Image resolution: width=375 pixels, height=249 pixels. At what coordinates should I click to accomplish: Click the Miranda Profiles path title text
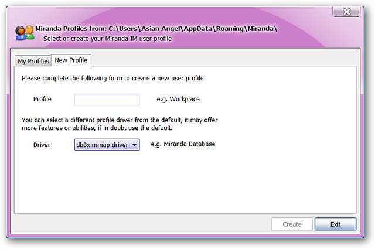click(x=156, y=28)
